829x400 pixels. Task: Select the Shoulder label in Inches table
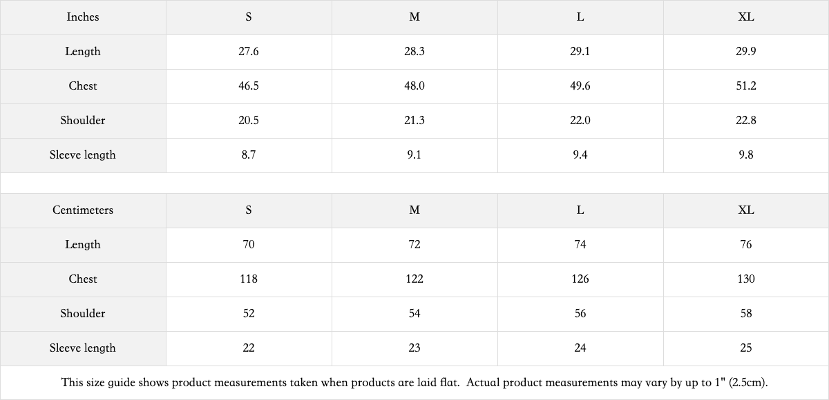coord(83,121)
